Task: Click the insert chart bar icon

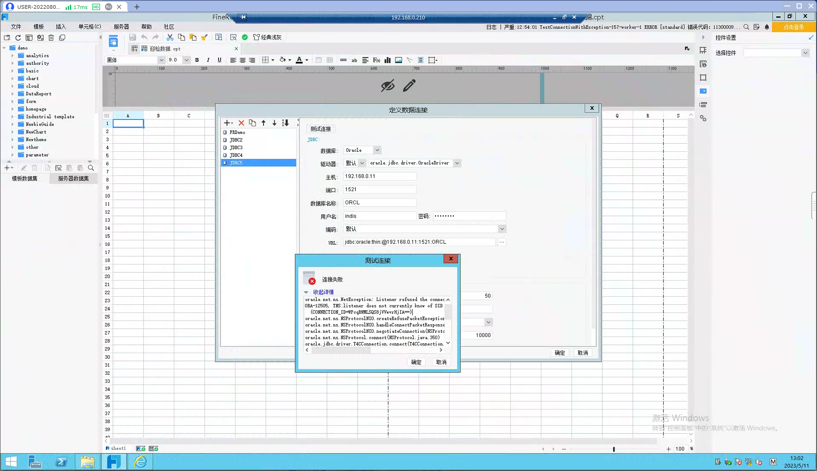Action: [x=388, y=60]
